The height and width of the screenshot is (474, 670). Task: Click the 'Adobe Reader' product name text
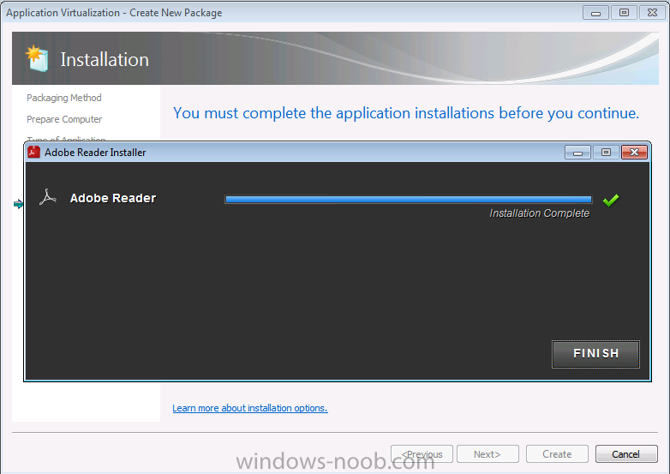click(113, 198)
